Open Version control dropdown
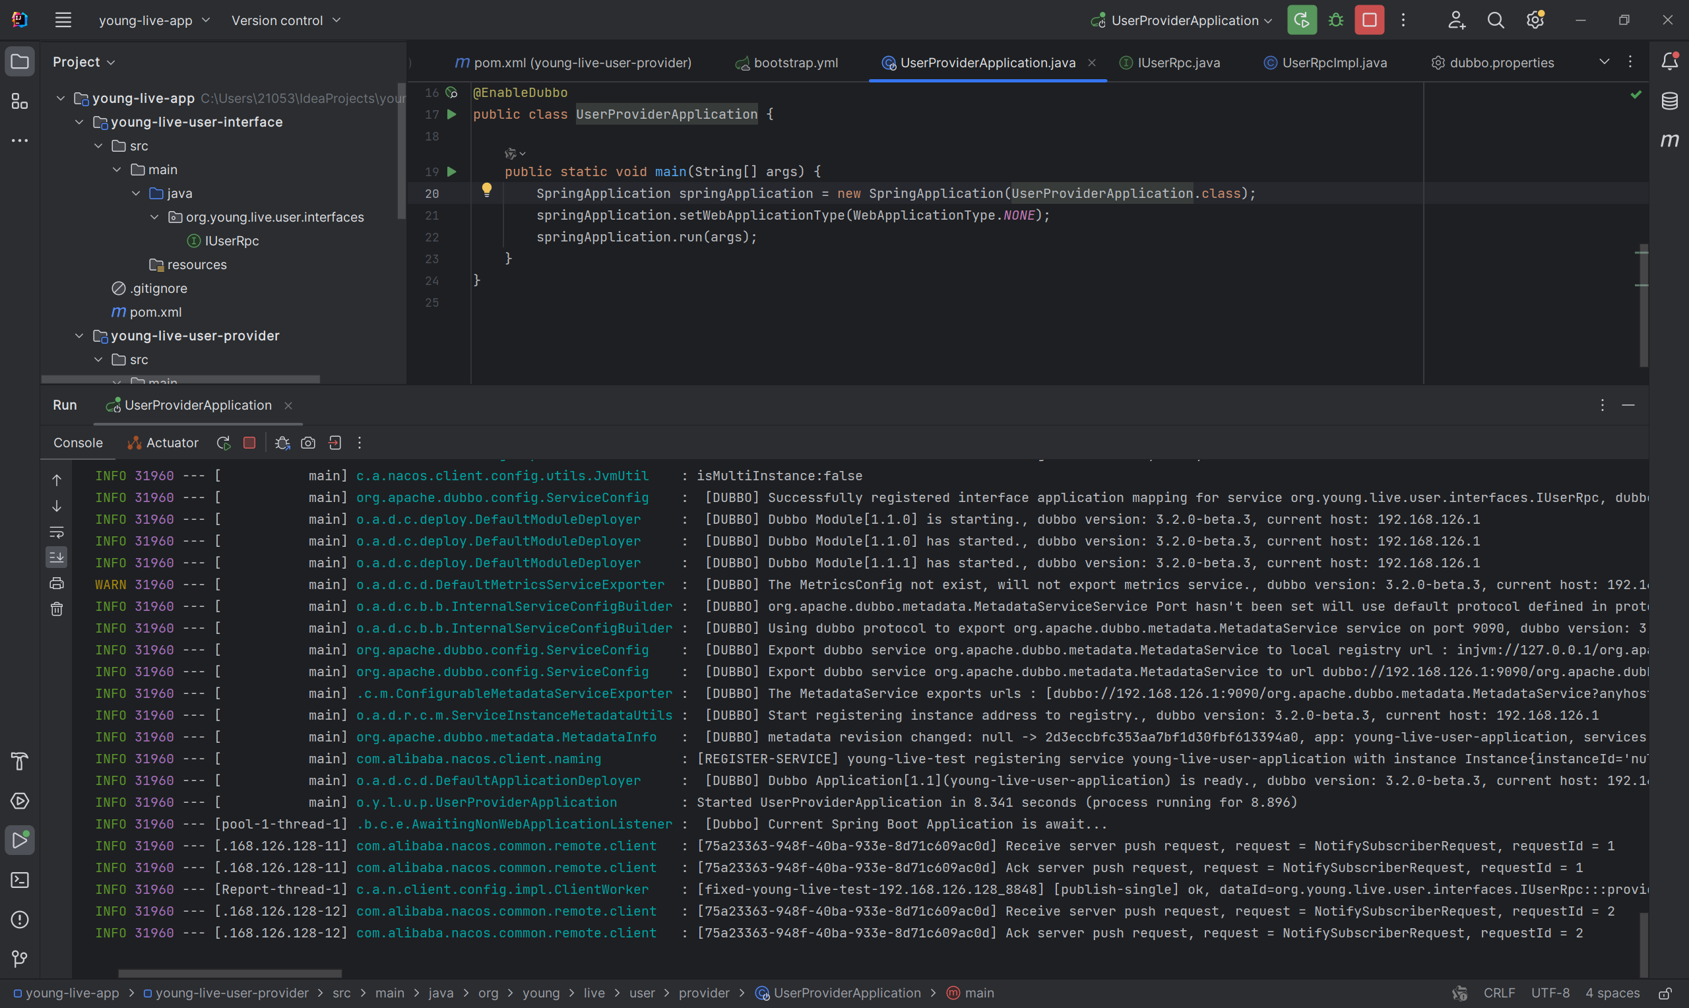 (286, 20)
